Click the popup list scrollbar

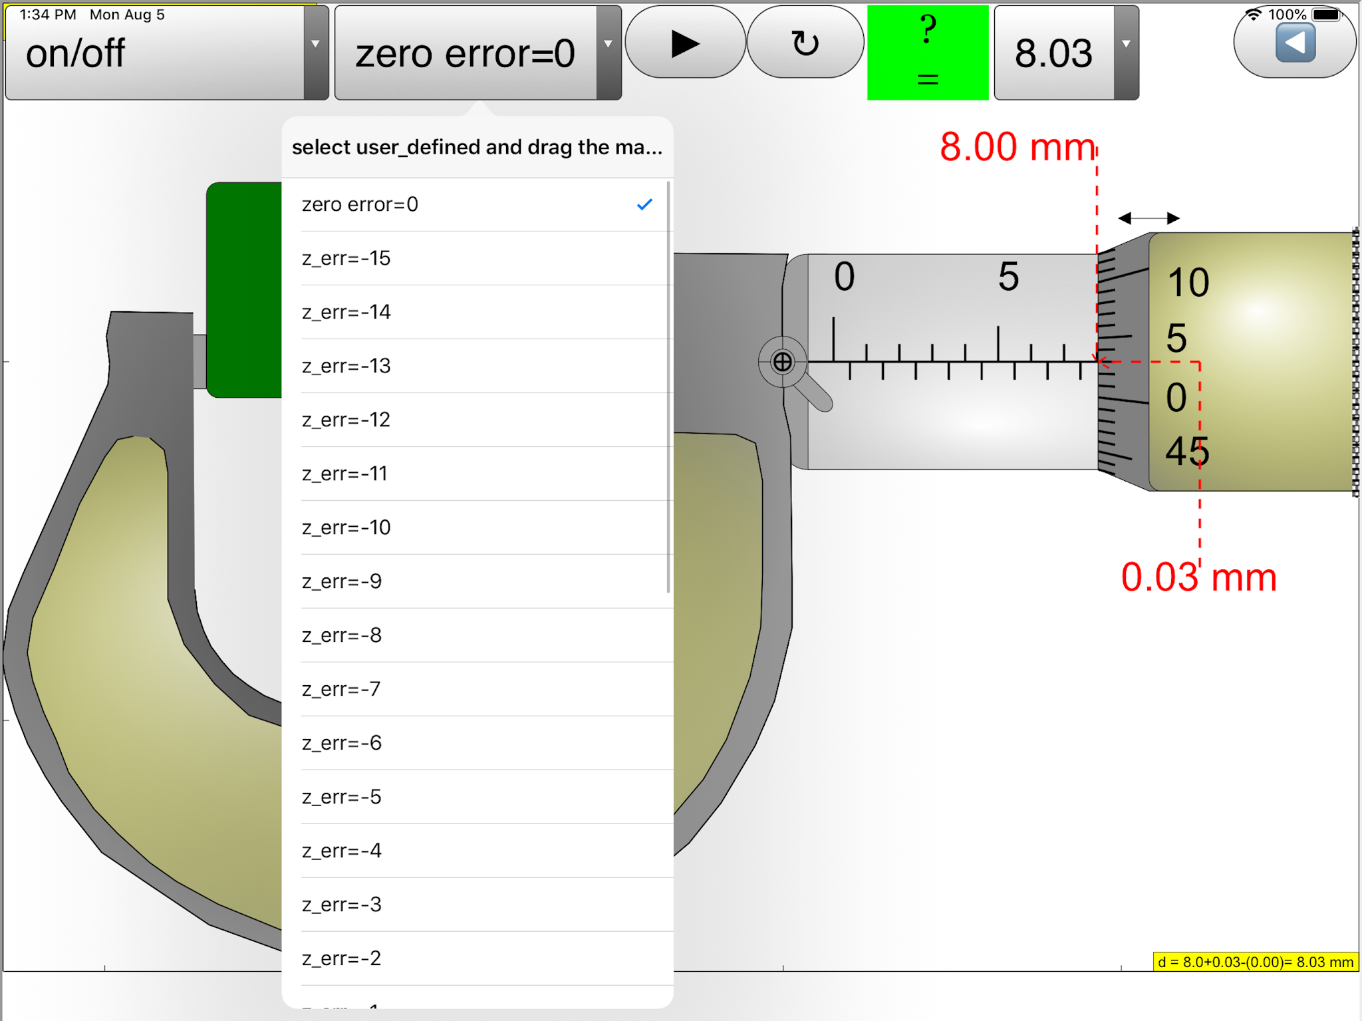(668, 386)
